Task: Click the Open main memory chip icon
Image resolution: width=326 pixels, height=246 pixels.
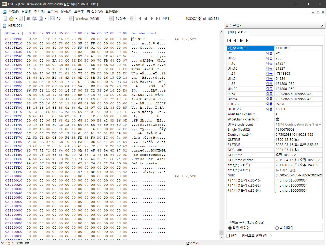Action: (28, 18)
